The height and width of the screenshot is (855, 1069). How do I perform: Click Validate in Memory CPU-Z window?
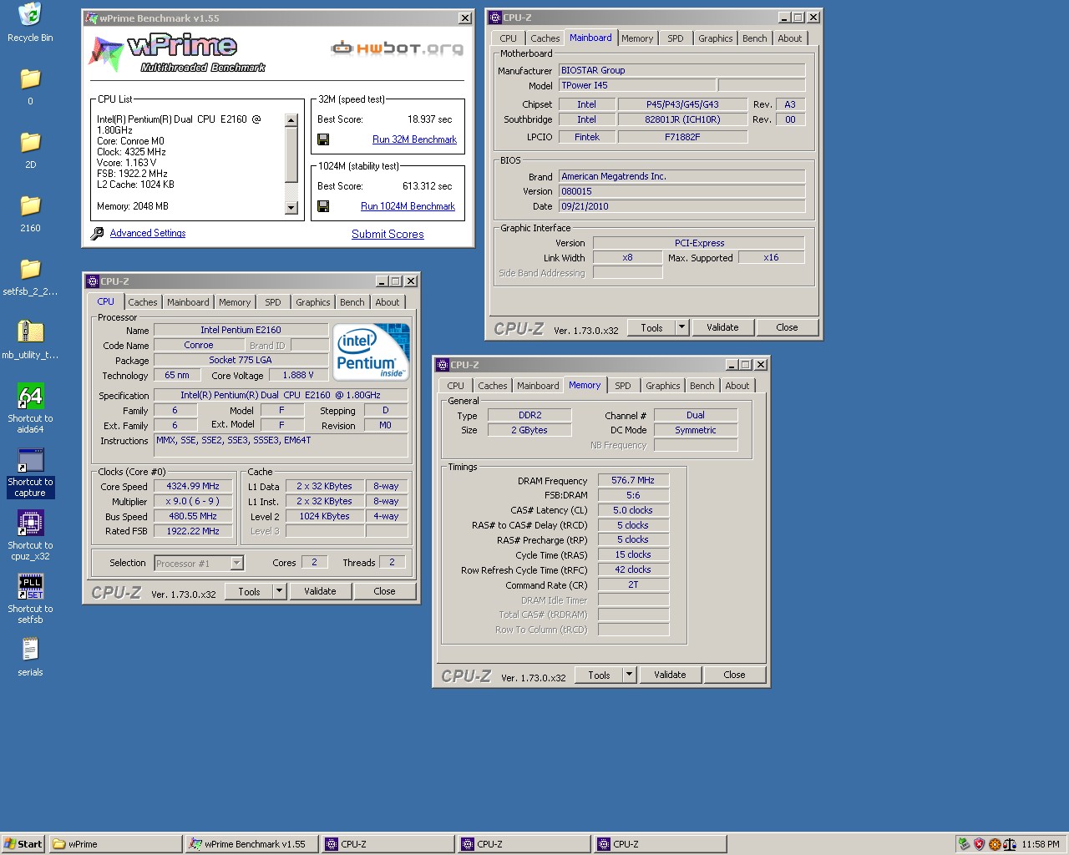coord(670,675)
